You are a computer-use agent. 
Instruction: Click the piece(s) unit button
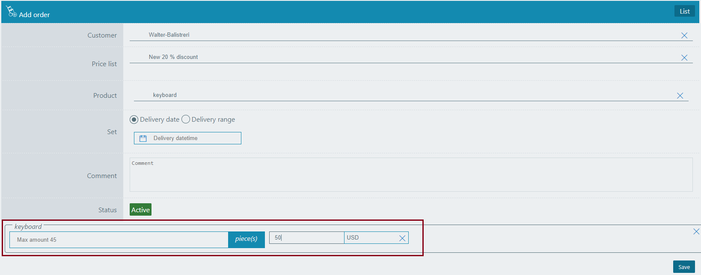(246, 239)
